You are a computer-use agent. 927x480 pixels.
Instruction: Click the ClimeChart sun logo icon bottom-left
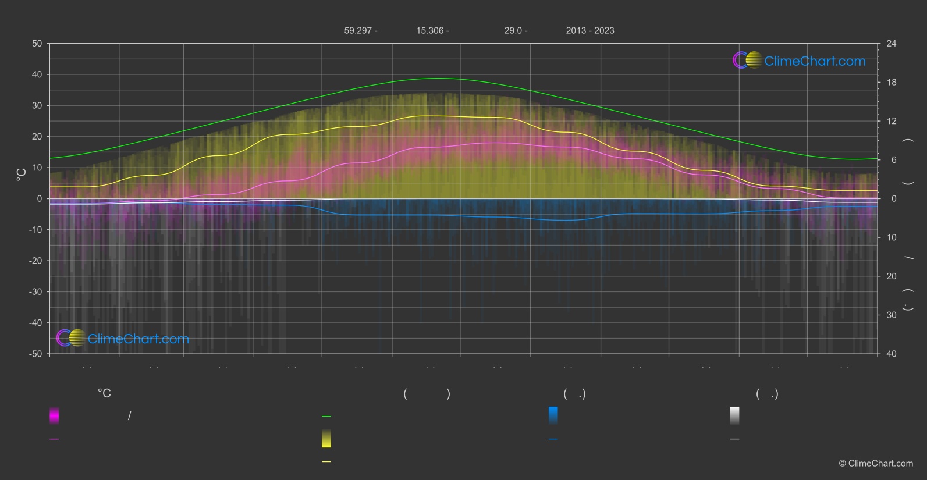(x=71, y=337)
